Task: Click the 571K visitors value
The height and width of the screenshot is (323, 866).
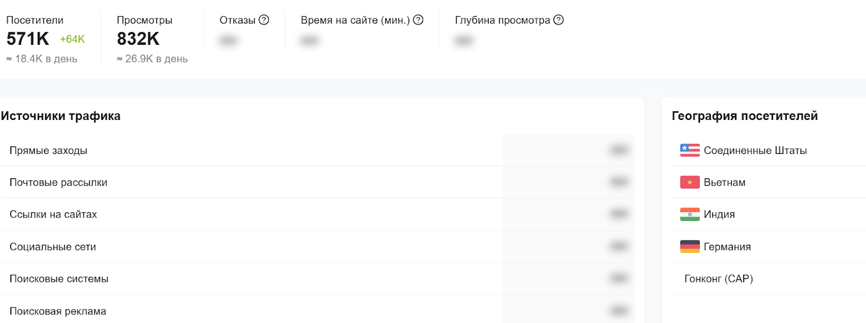Action: (28, 39)
